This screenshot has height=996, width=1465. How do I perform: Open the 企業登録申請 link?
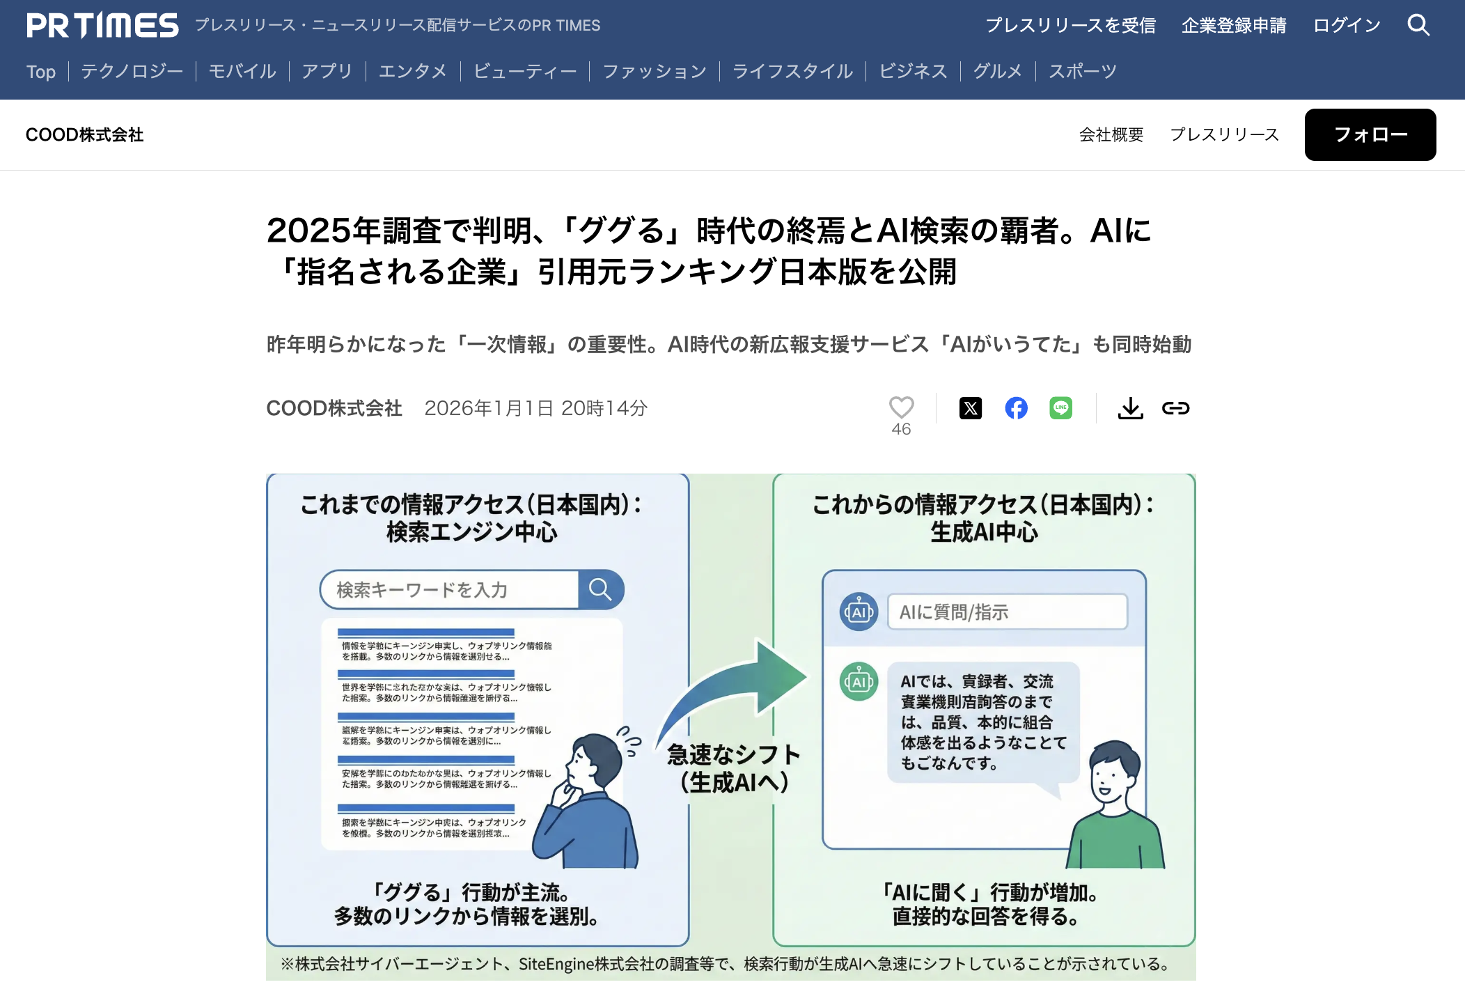pyautogui.click(x=1234, y=26)
